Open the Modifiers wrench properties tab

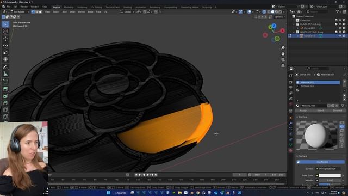coord(291,123)
